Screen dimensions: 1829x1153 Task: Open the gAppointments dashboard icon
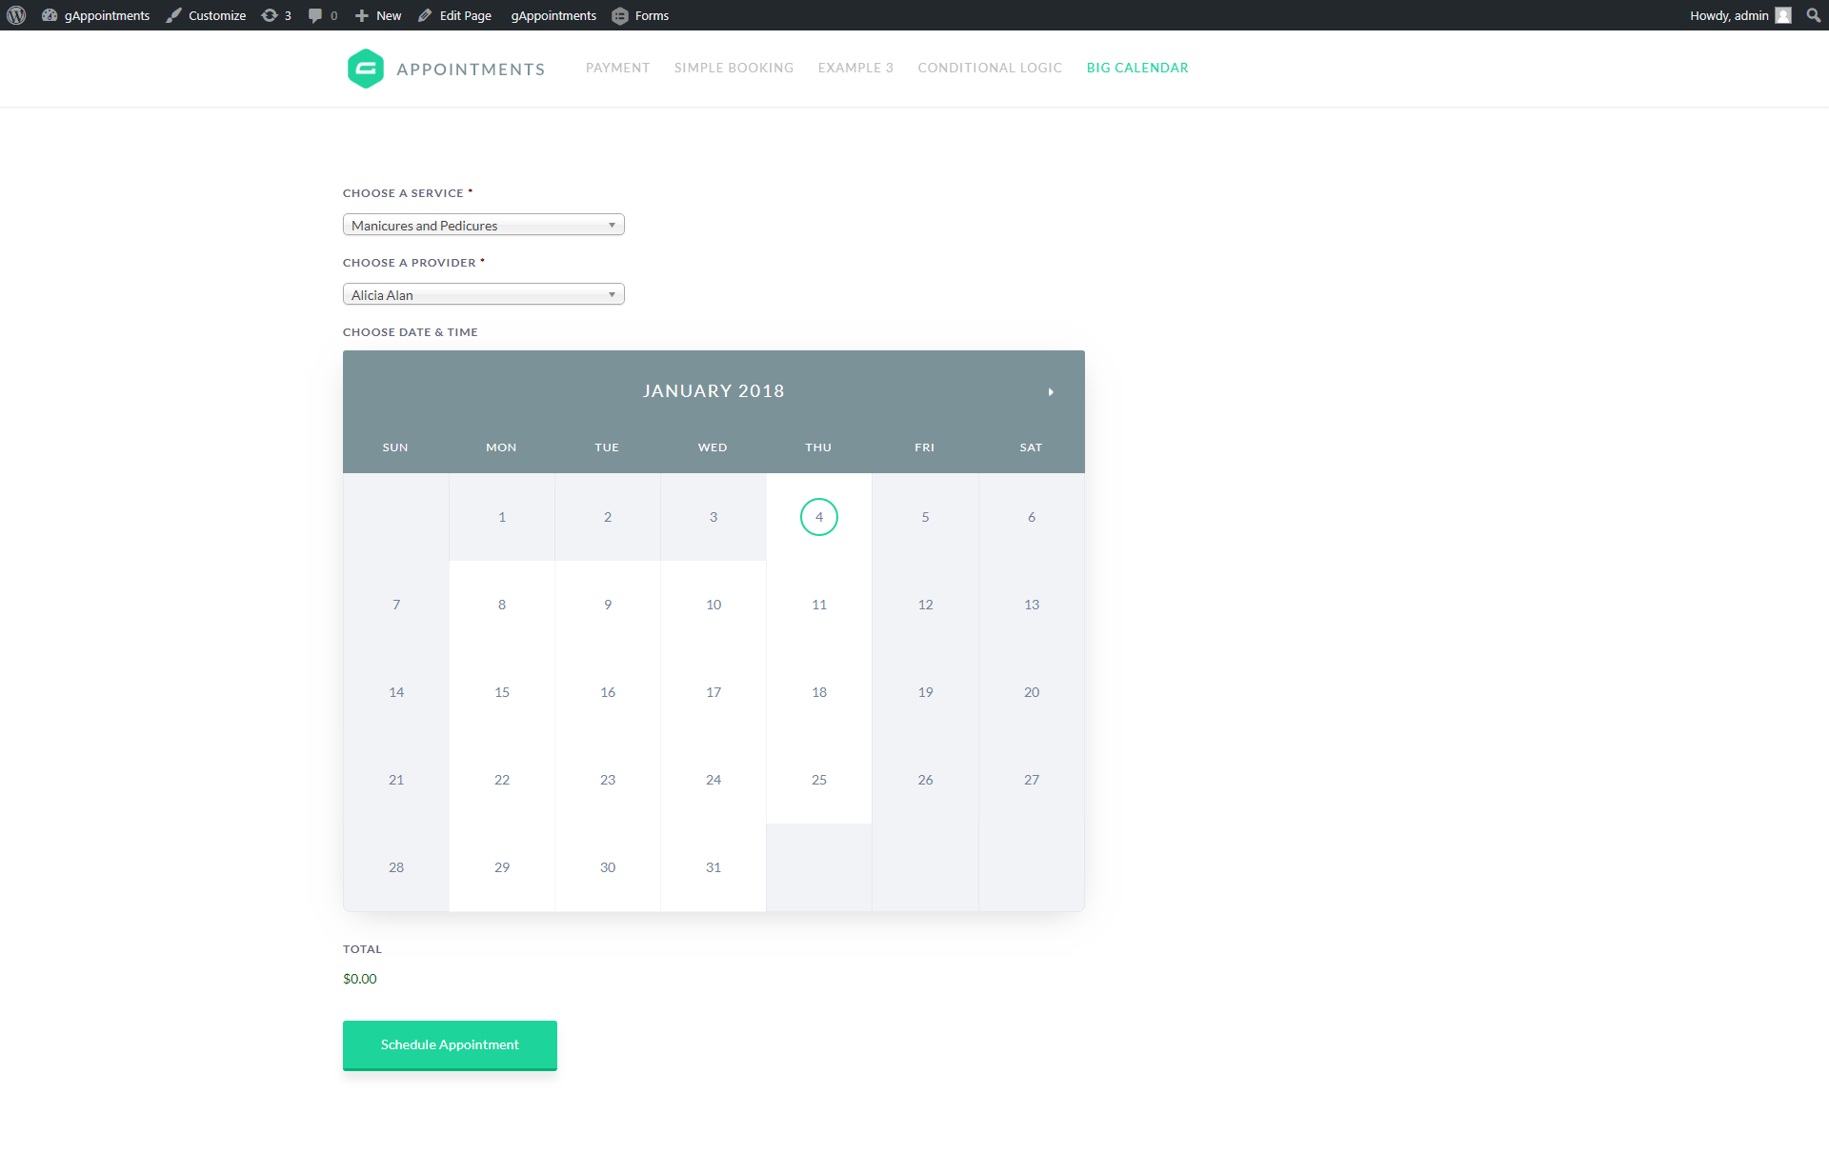[x=50, y=15]
